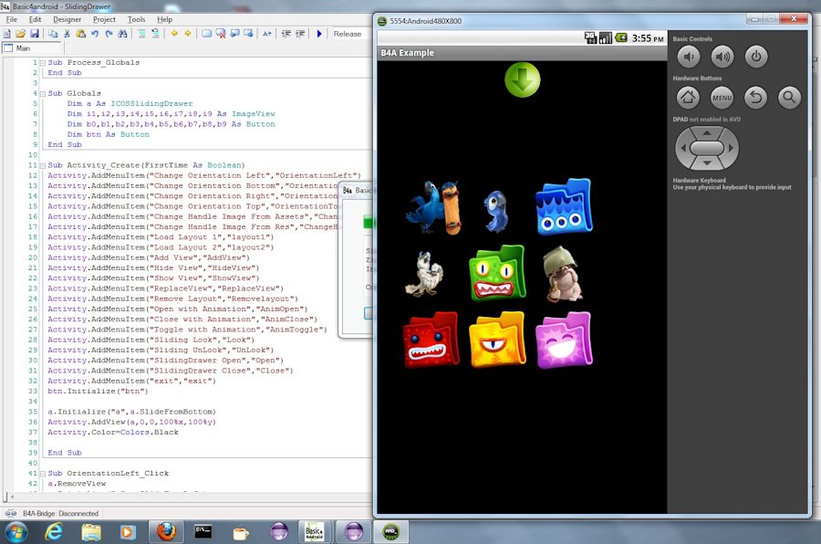This screenshot has height=544, width=821.
Task: Tap the emulator MENU hardware button
Action: click(722, 98)
